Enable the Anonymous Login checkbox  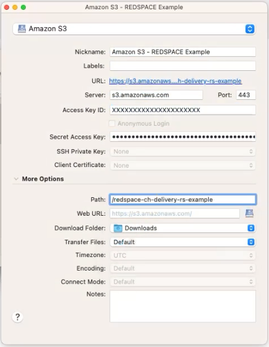coord(112,123)
